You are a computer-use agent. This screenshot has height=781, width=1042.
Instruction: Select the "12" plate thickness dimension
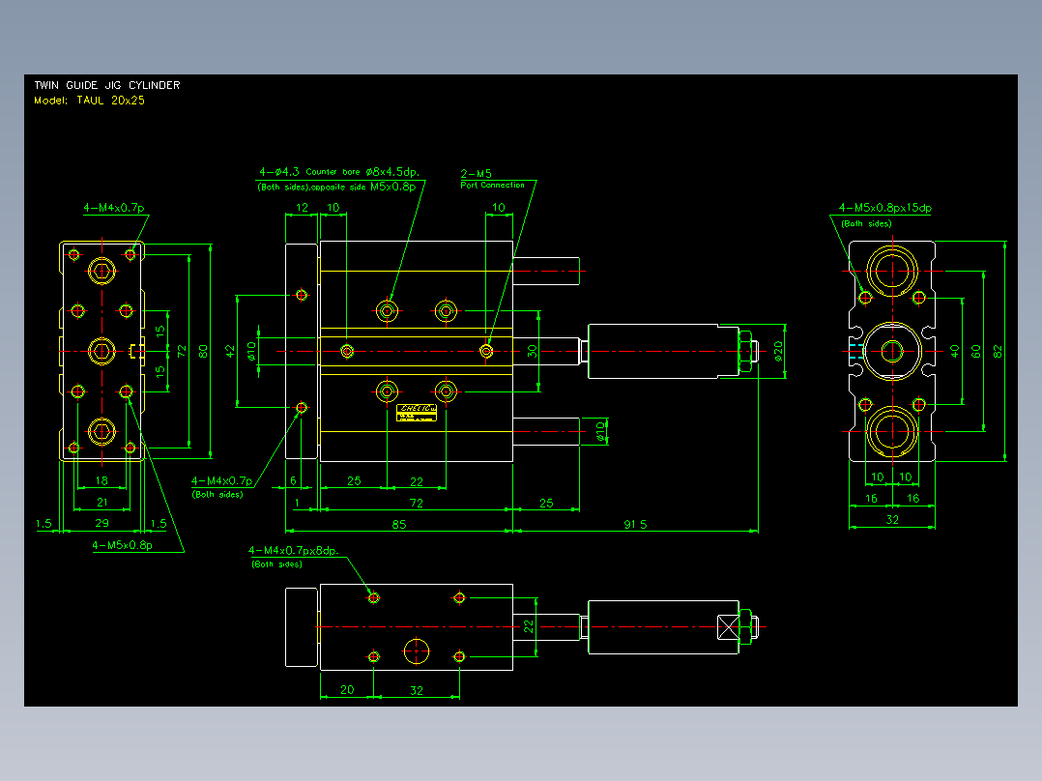tap(302, 208)
